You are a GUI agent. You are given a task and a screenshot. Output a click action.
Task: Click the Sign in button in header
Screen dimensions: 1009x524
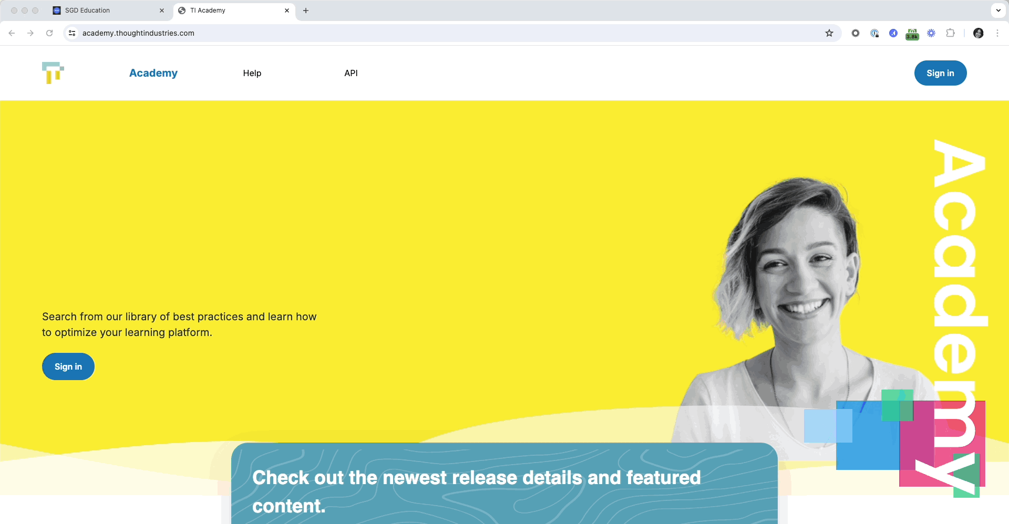click(x=940, y=73)
